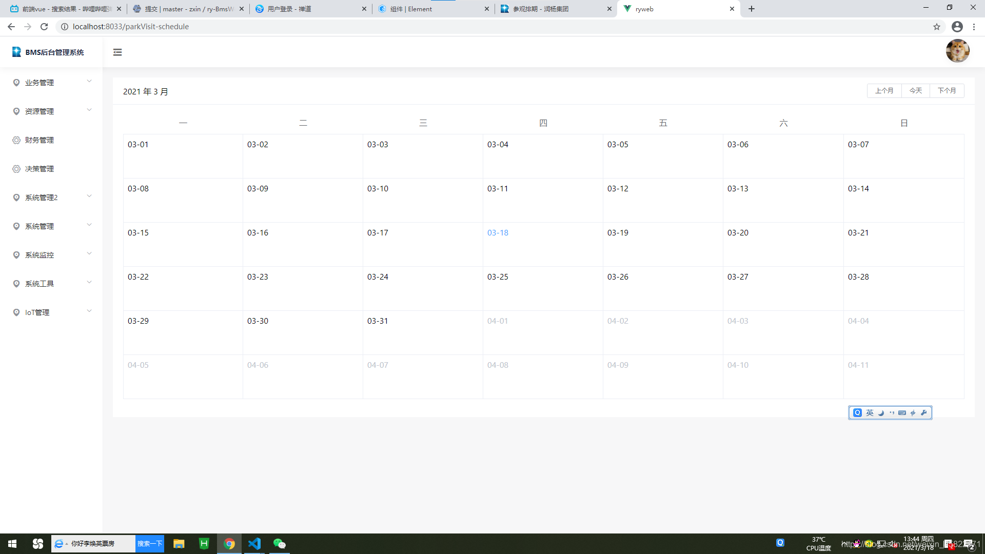Expand the 资源管理 submenu arrow
This screenshot has width=985, height=554.
tap(89, 110)
